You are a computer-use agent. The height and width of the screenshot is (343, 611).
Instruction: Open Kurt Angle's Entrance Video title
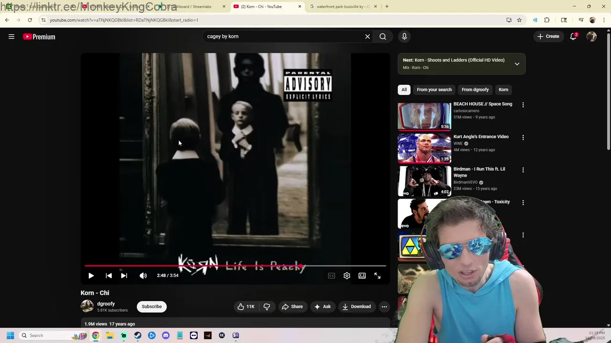coord(481,137)
